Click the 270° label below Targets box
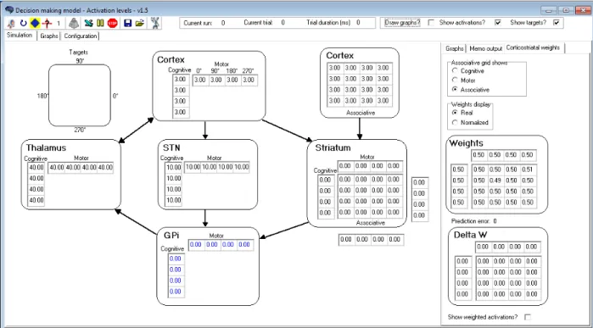 [80, 130]
